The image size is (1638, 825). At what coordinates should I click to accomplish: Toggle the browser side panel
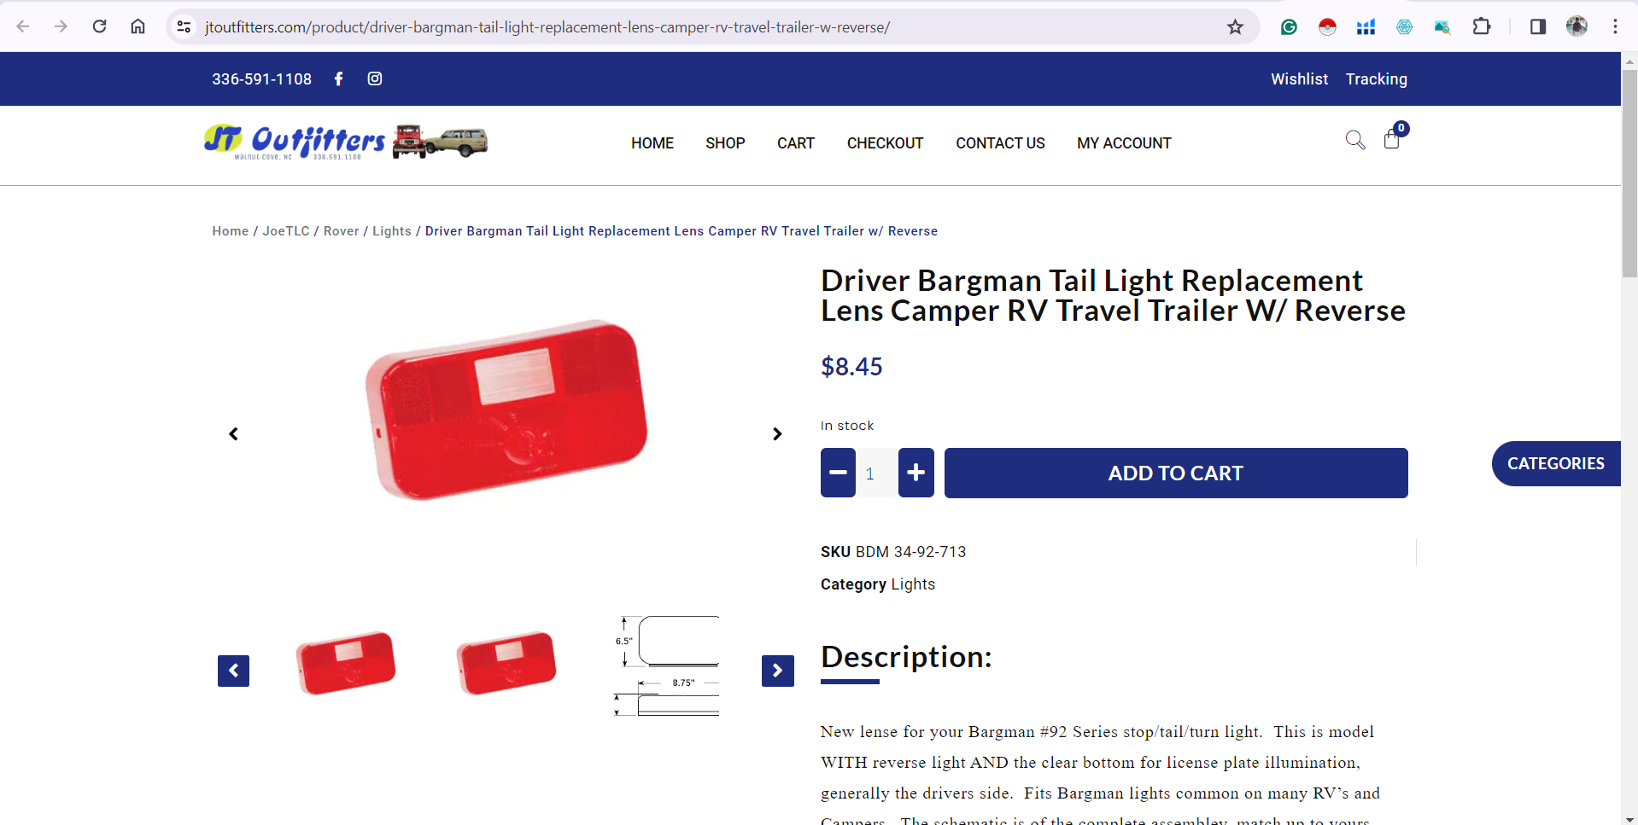1537,26
